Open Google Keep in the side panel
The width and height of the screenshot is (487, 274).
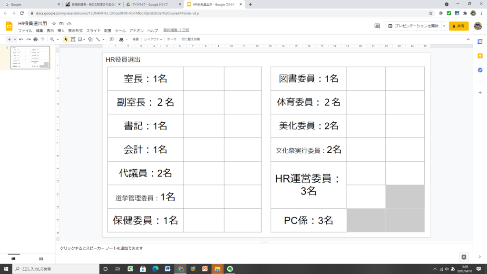coord(480,56)
